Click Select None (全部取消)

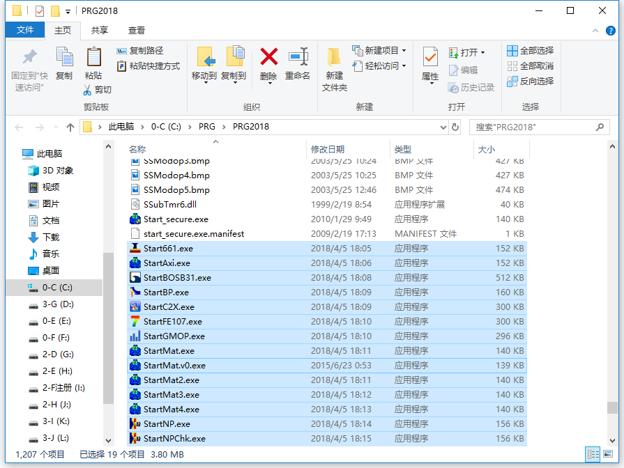(531, 66)
